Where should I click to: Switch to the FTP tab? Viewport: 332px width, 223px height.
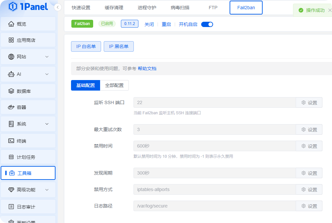click(213, 8)
